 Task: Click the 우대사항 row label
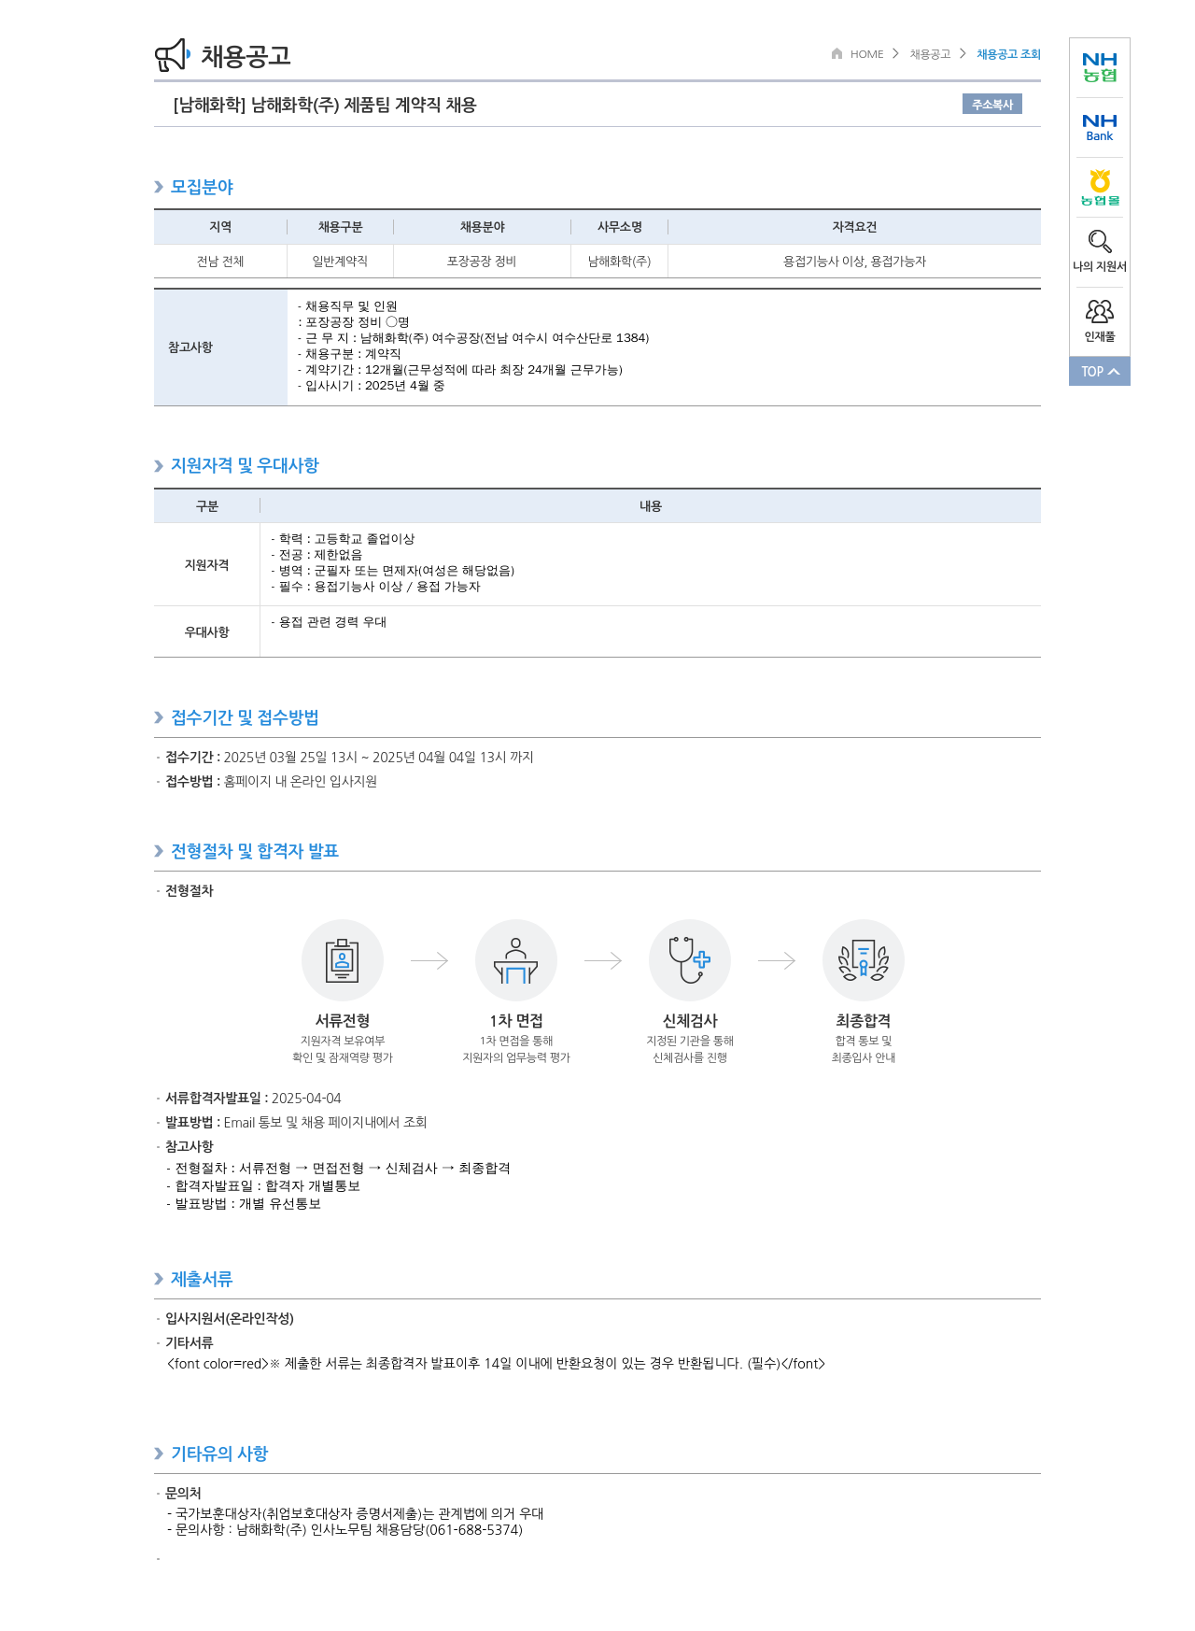(207, 632)
